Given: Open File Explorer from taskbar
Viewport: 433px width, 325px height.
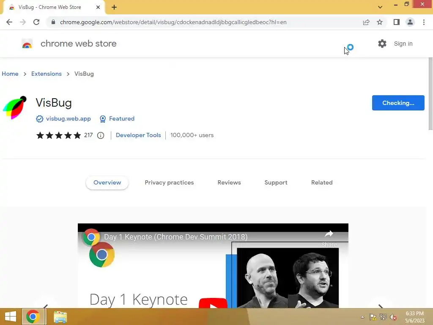Looking at the screenshot, I should point(60,317).
